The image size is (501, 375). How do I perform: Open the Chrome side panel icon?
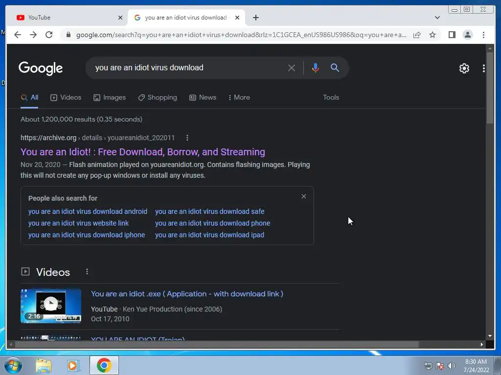(452, 35)
